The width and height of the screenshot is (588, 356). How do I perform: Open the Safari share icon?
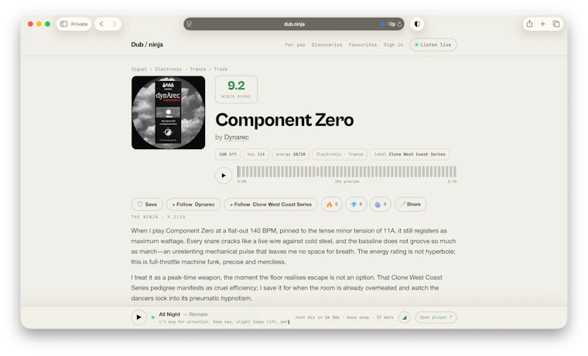(529, 24)
